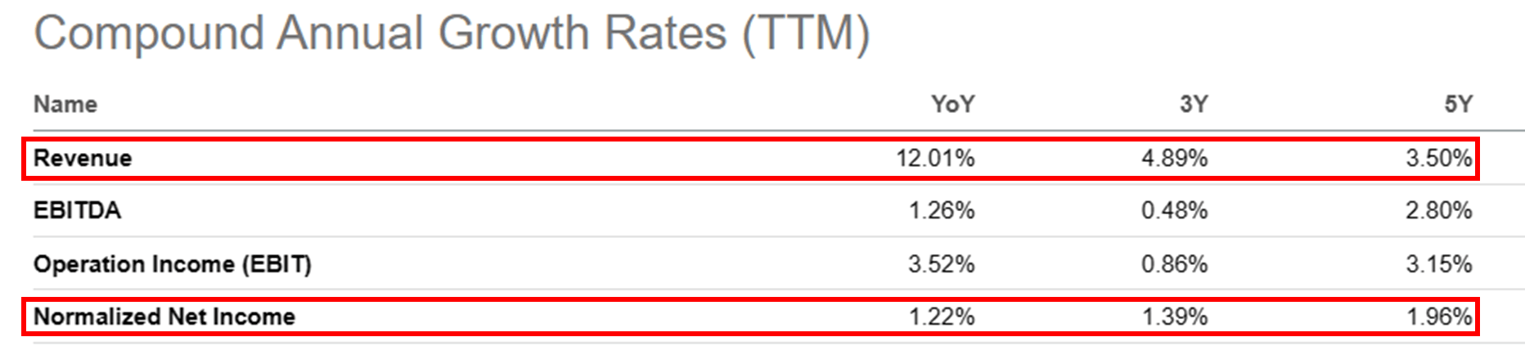Click the 3Y column header
The image size is (1525, 346).
[x=1194, y=105]
